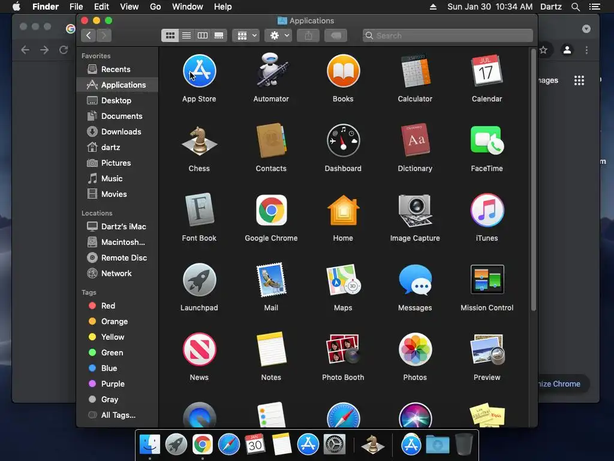This screenshot has height=461, width=614.
Task: Open the Calculator app
Action: [x=415, y=71]
